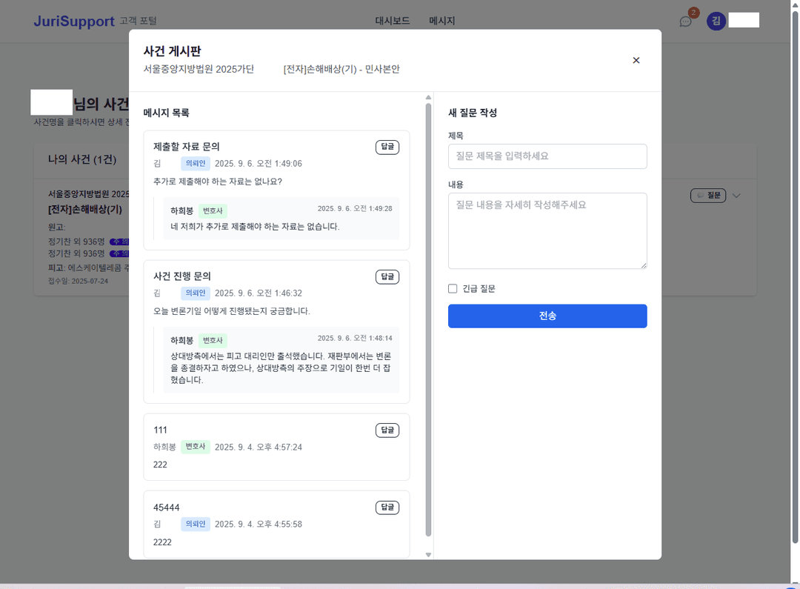Click 답글 on the 사건 진행 문의 post
Screen dimensions: 800x589
tap(387, 276)
